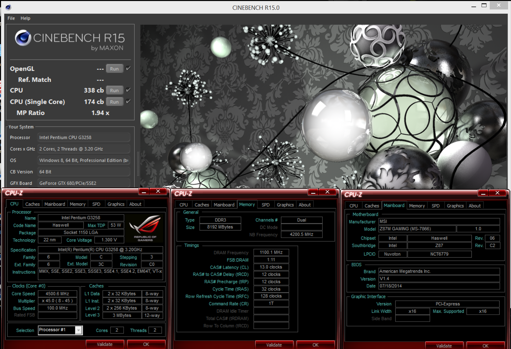511x349 pixels.
Task: Open the File menu
Action: point(11,18)
